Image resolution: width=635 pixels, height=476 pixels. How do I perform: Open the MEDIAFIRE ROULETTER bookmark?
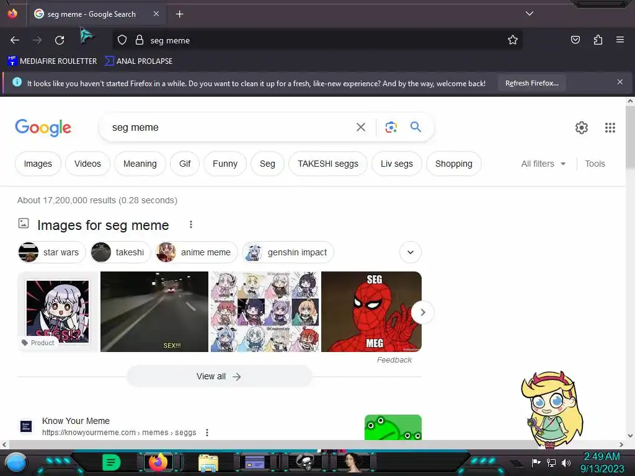pyautogui.click(x=52, y=61)
